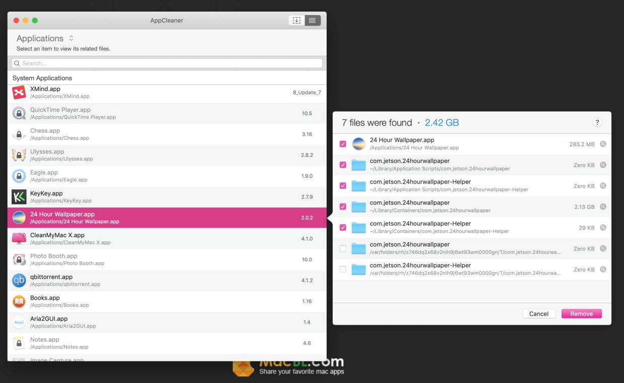Click the AppCleaner window title
This screenshot has height=383, width=624.
point(167,20)
